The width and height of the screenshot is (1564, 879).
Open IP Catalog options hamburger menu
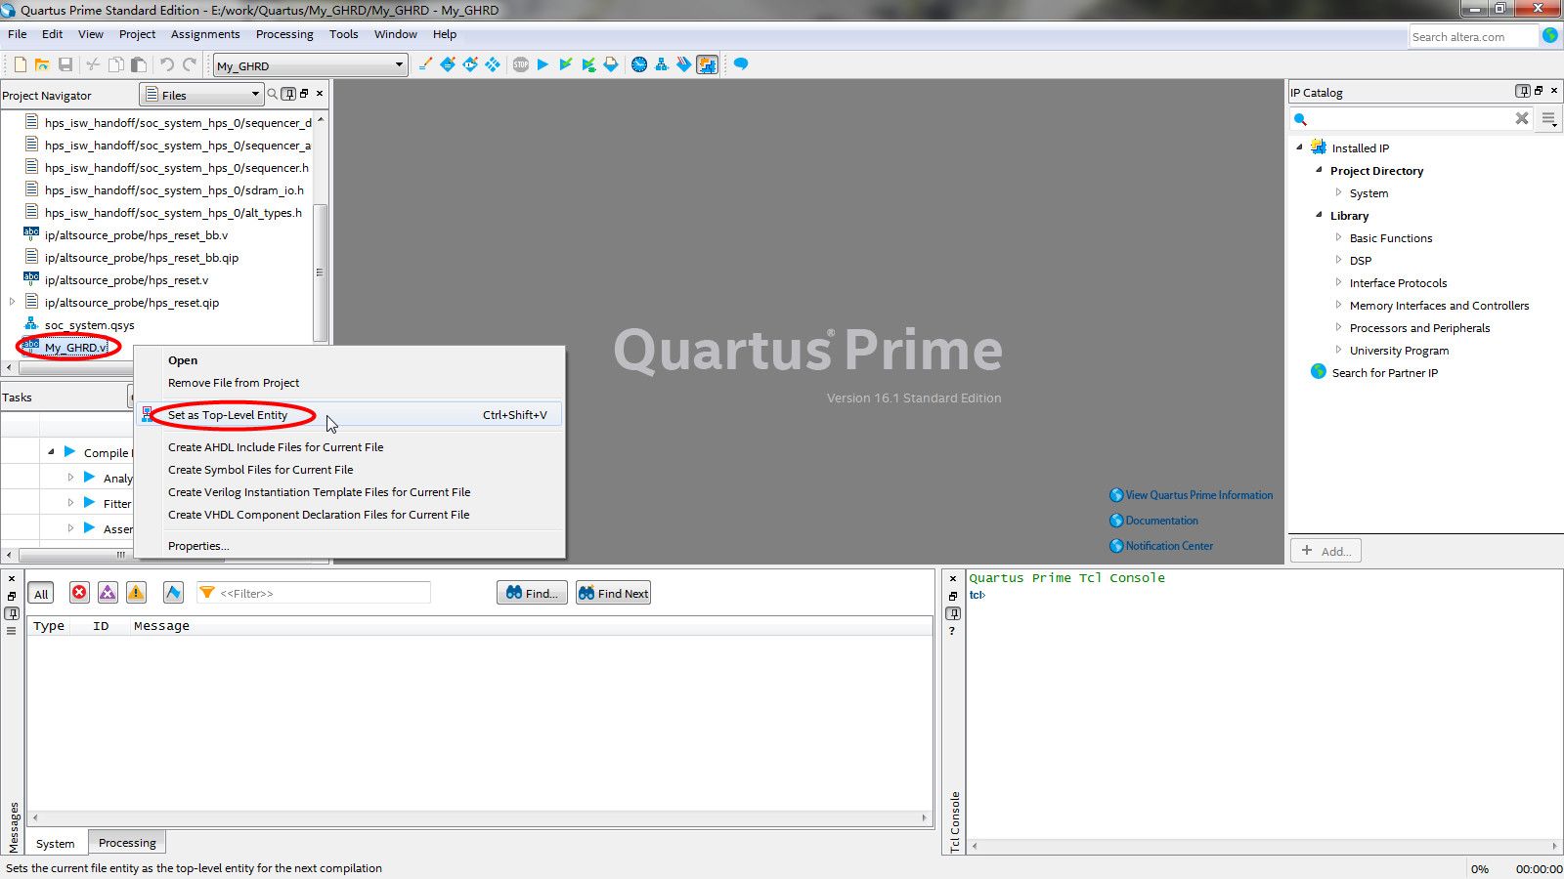click(1548, 119)
